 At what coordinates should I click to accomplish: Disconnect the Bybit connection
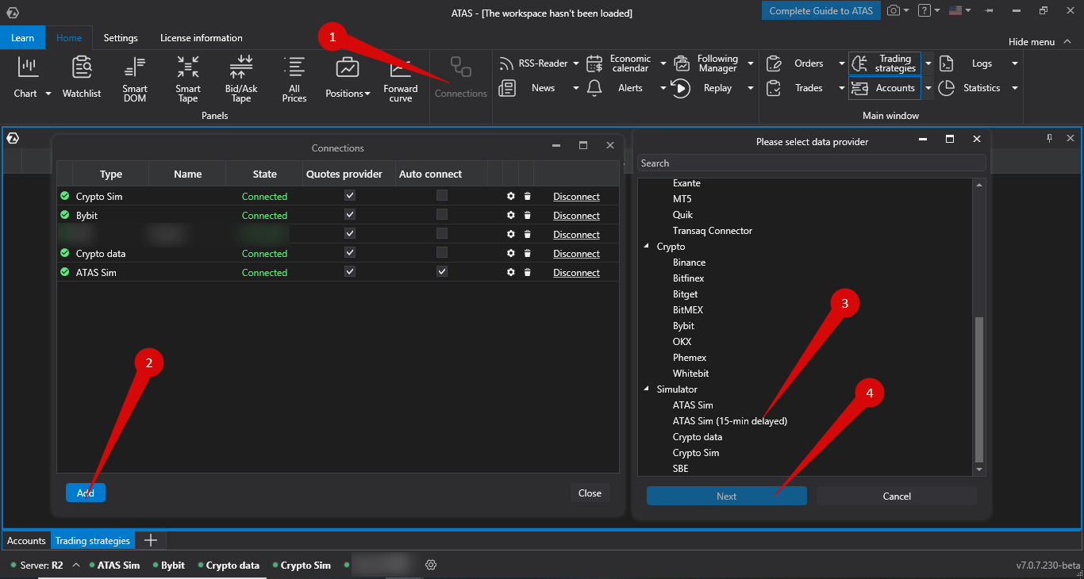coord(576,215)
